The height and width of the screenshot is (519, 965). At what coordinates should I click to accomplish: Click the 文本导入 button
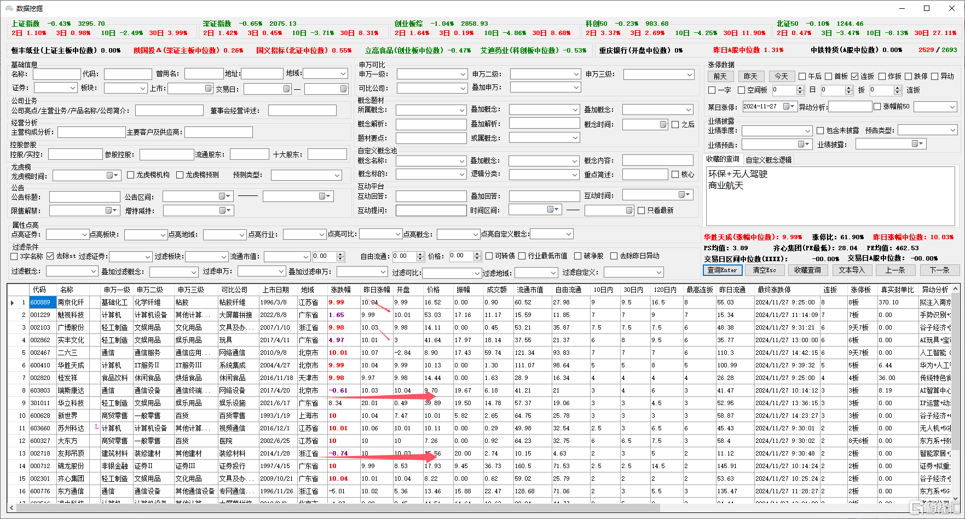point(852,270)
